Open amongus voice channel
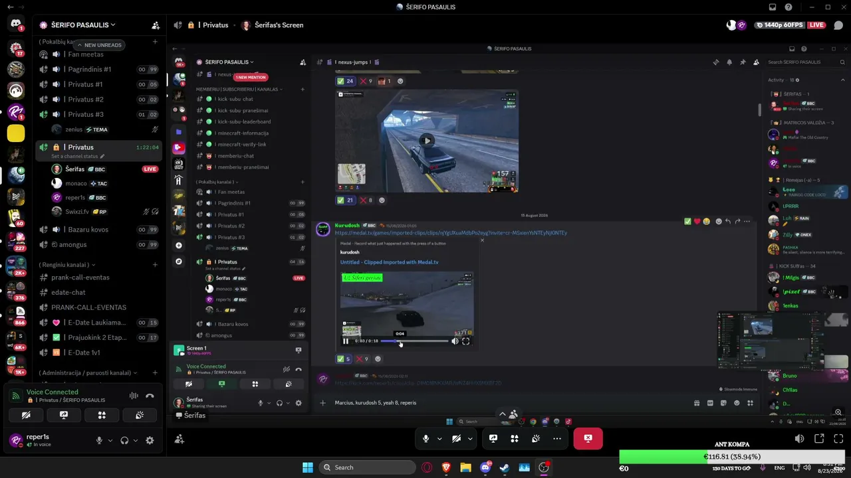Screen dimensions: 851x478 [98, 245]
